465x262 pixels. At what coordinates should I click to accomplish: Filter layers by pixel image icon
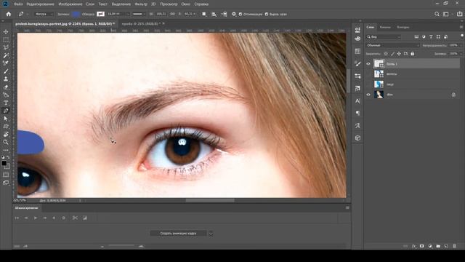(416, 36)
